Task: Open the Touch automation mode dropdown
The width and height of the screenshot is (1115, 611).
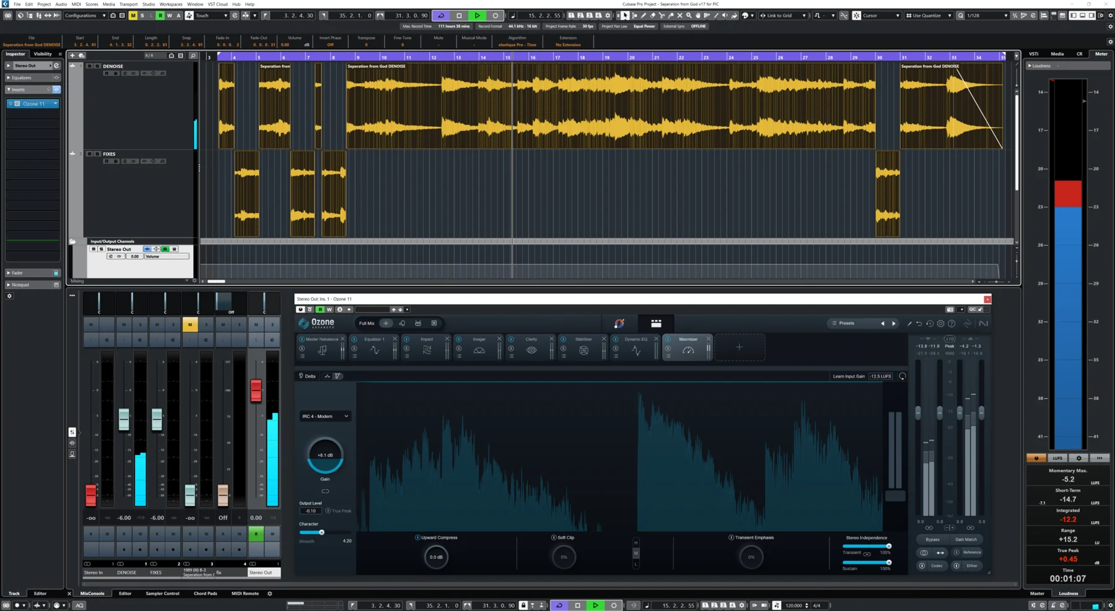Action: [x=211, y=15]
